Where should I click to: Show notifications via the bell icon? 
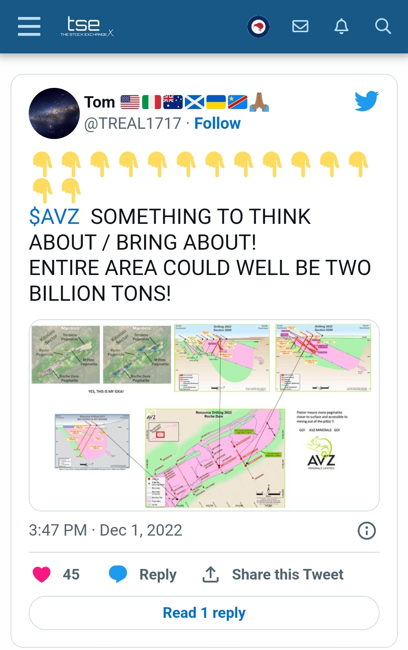point(341,26)
